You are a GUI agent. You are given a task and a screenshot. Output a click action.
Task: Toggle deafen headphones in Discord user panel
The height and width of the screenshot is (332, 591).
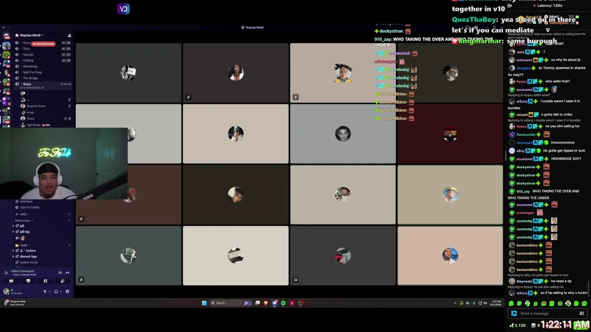tap(56, 291)
